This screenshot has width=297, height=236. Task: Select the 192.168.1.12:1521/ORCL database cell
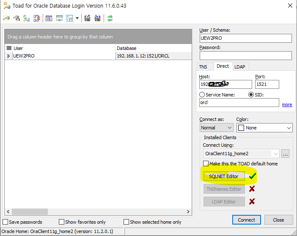154,56
